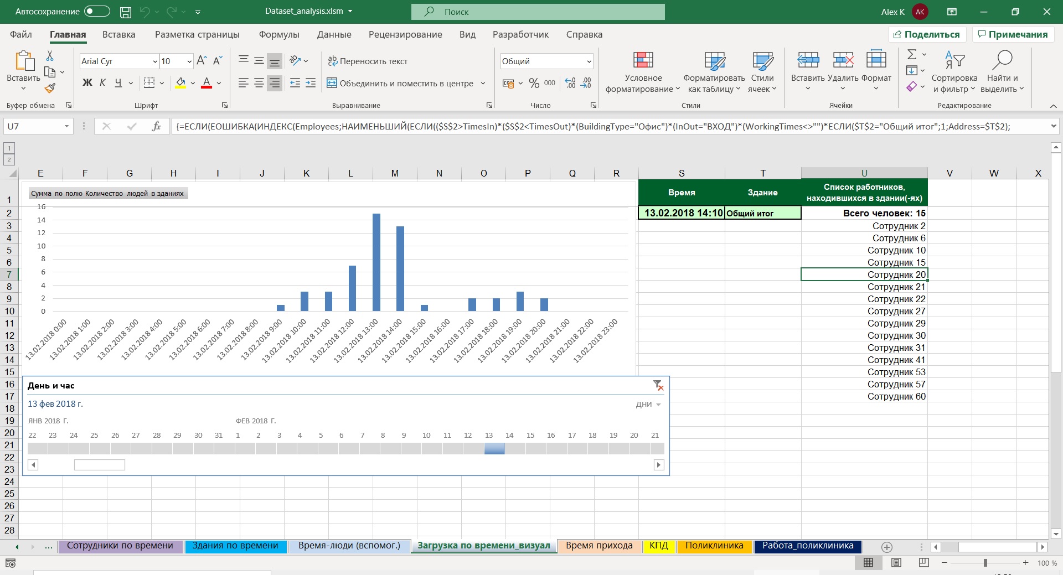Click Форматировать как таблицу button
Screen dimensions: 1063x575
[714, 72]
